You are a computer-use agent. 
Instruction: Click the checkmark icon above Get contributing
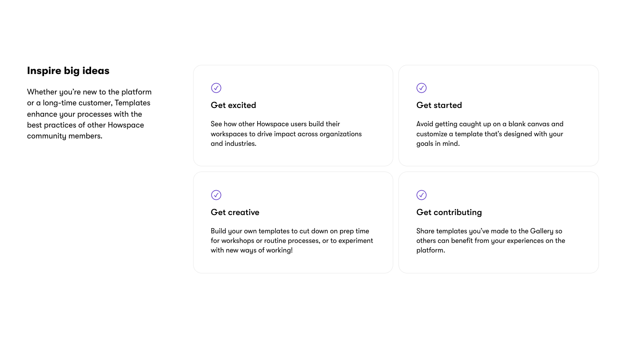click(x=422, y=195)
